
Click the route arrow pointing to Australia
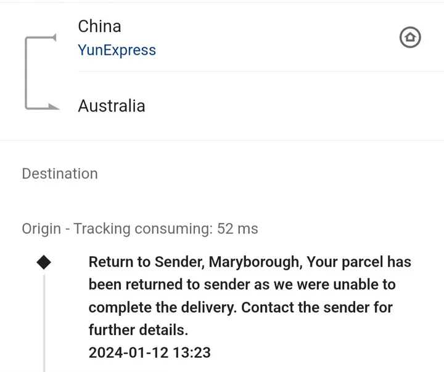coord(53,108)
